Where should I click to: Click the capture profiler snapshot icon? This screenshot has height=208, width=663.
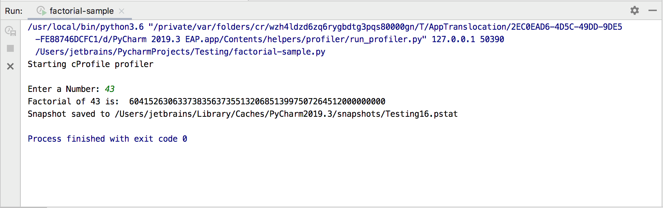pos(10,31)
